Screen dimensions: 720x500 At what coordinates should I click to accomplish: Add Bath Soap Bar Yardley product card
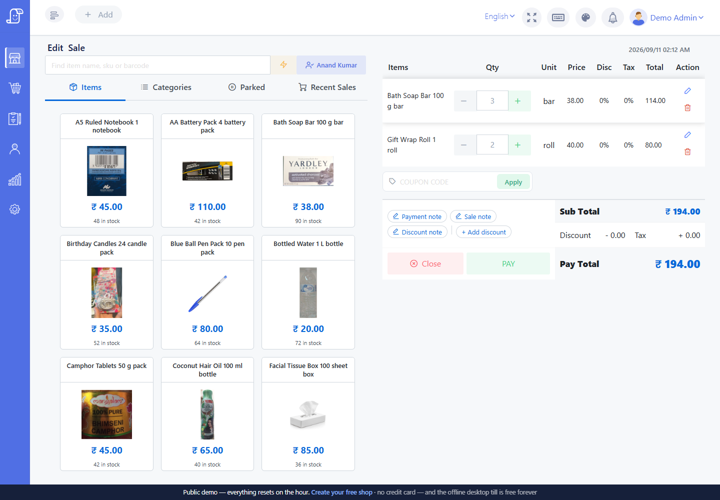coord(308,170)
